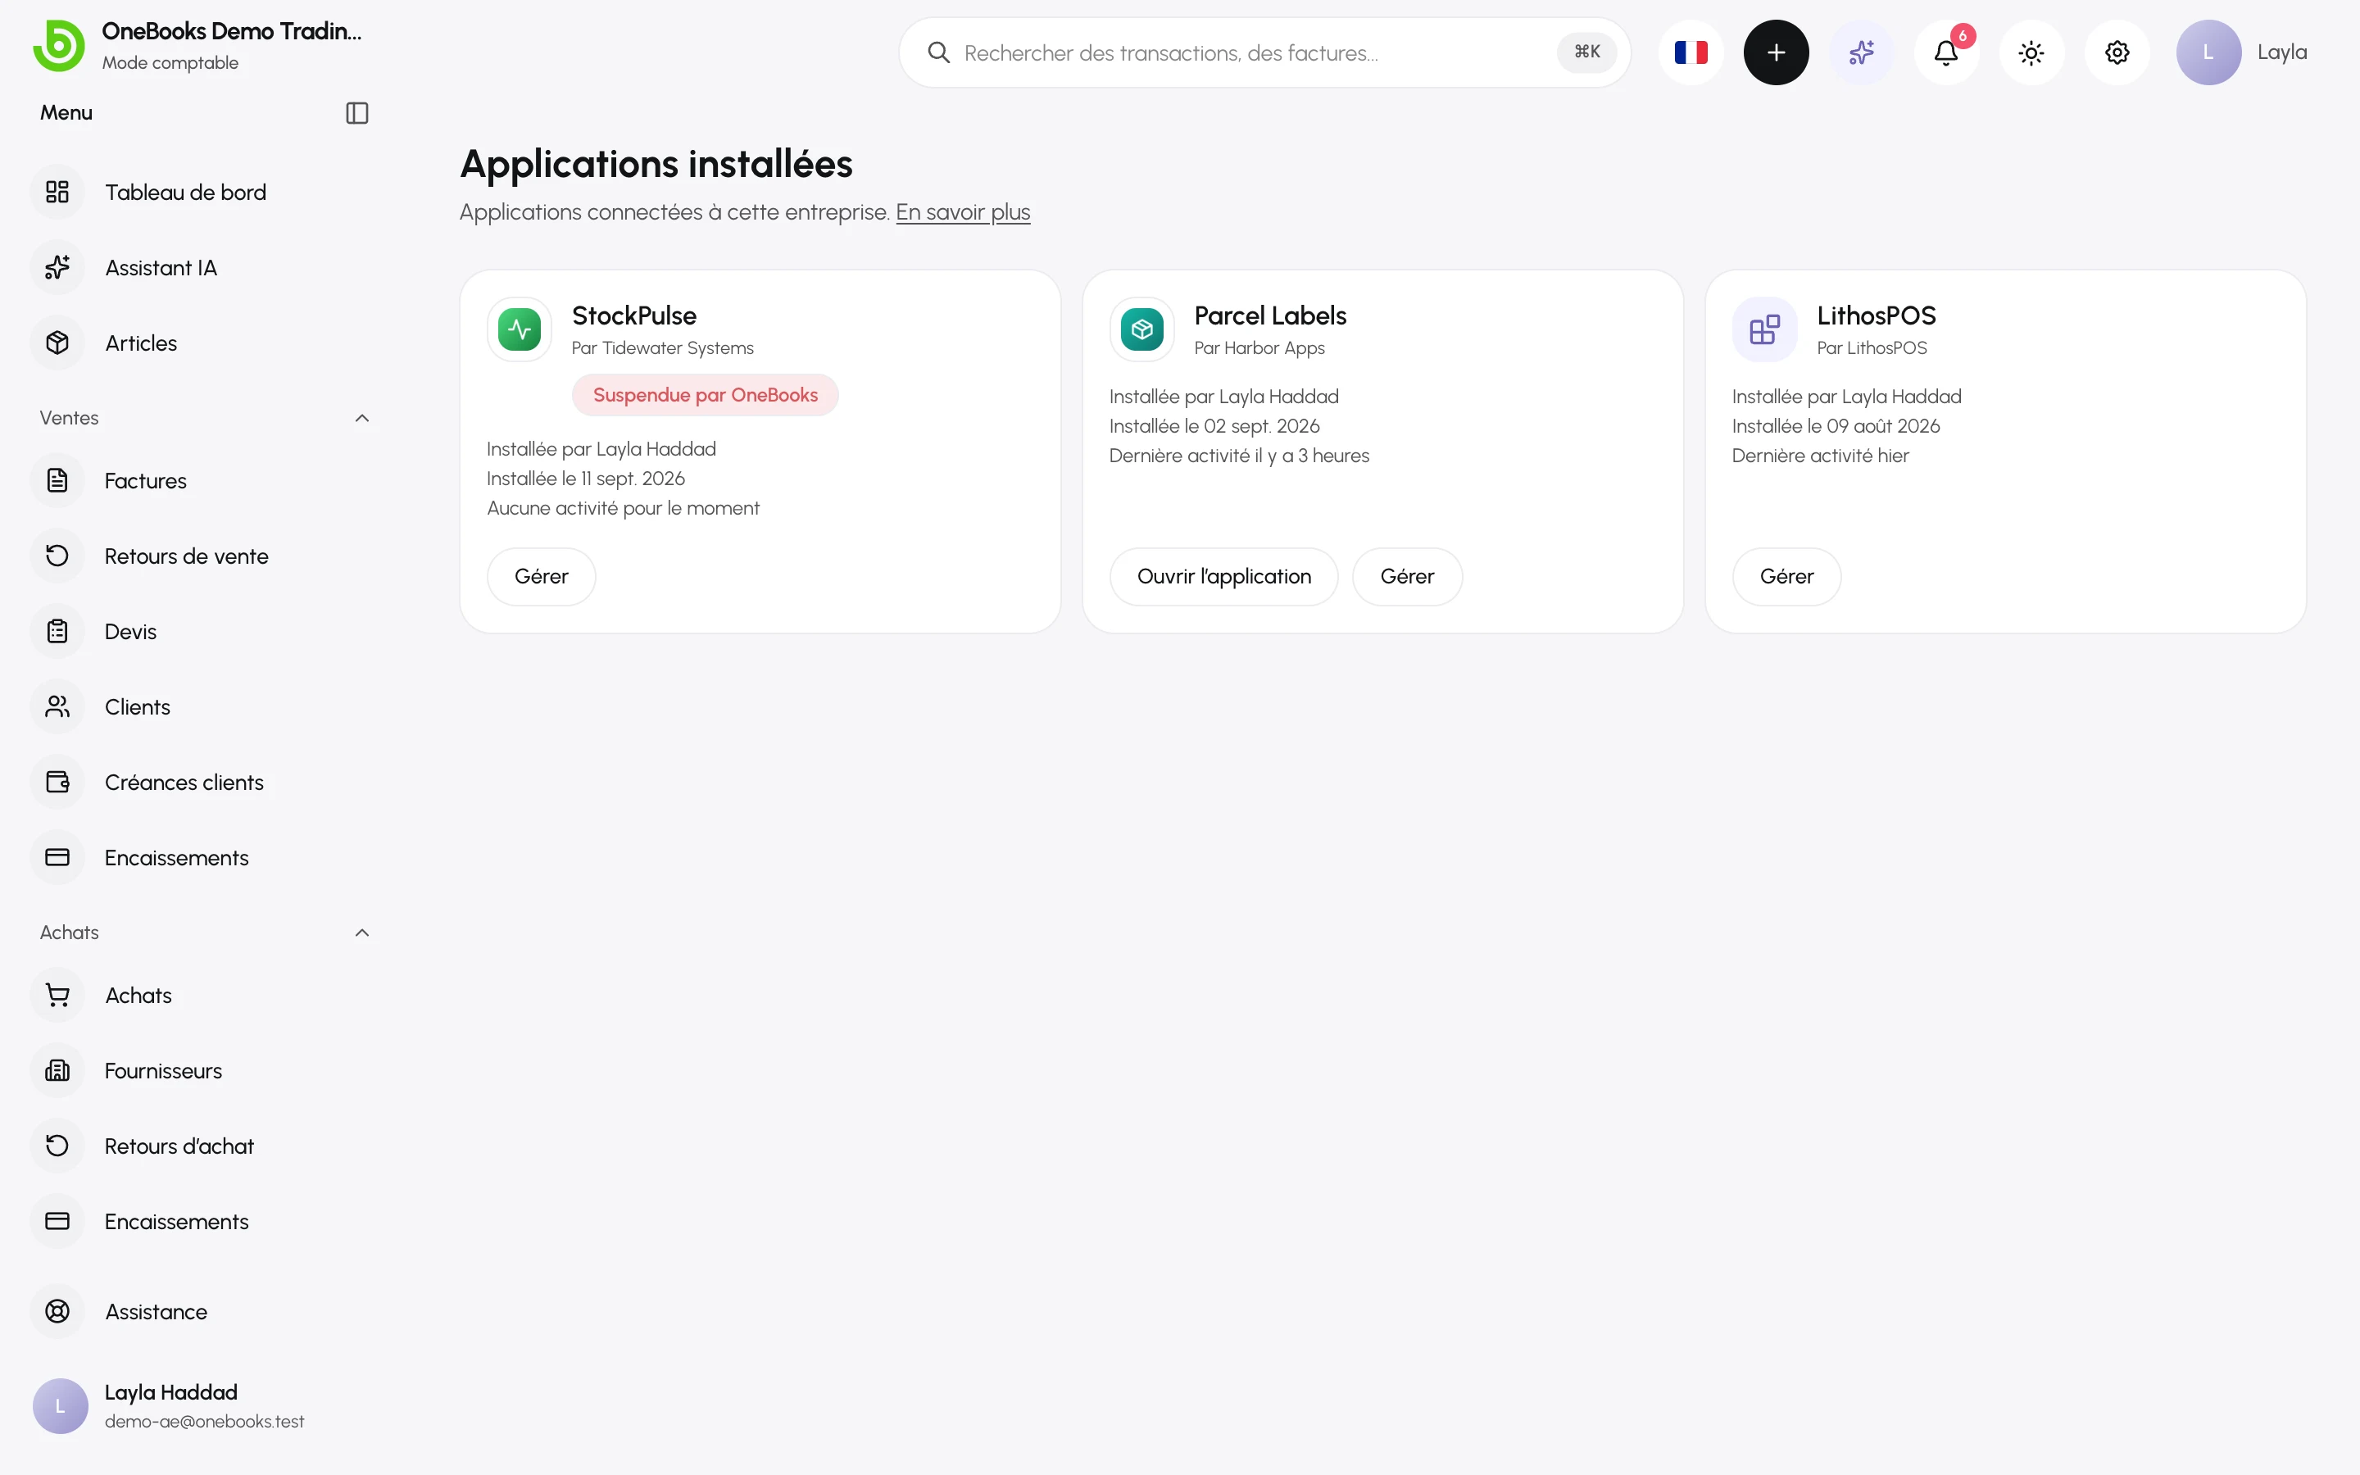Screen dimensions: 2360x1475
Task: Open the Layla user menu top right
Action: [x=2242, y=52]
